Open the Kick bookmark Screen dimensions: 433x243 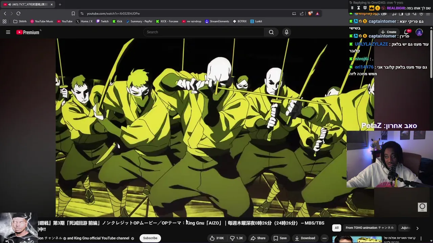tap(117, 21)
